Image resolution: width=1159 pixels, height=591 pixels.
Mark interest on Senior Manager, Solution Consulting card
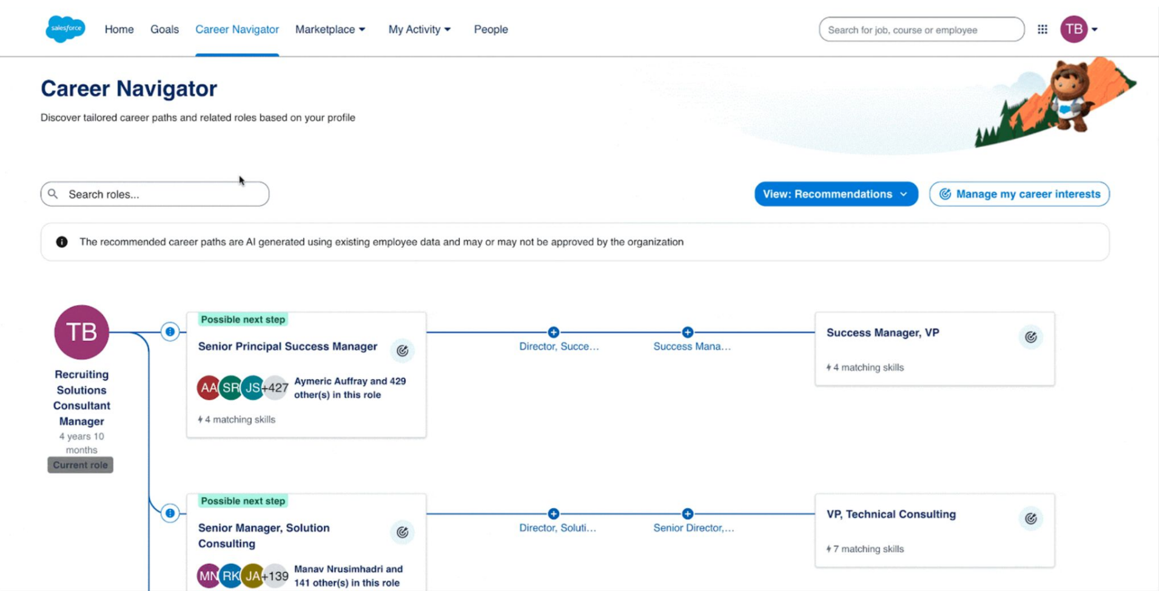click(402, 532)
